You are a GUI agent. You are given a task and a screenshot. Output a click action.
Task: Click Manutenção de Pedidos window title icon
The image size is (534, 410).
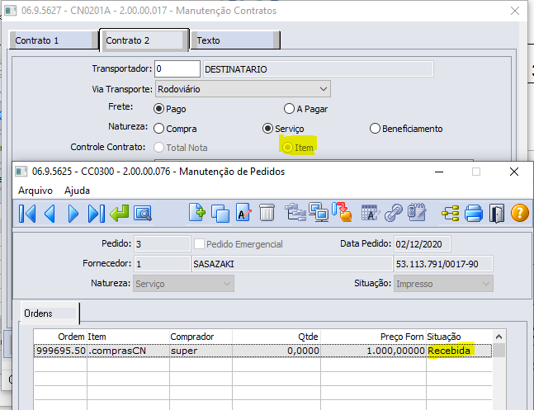pyautogui.click(x=21, y=172)
